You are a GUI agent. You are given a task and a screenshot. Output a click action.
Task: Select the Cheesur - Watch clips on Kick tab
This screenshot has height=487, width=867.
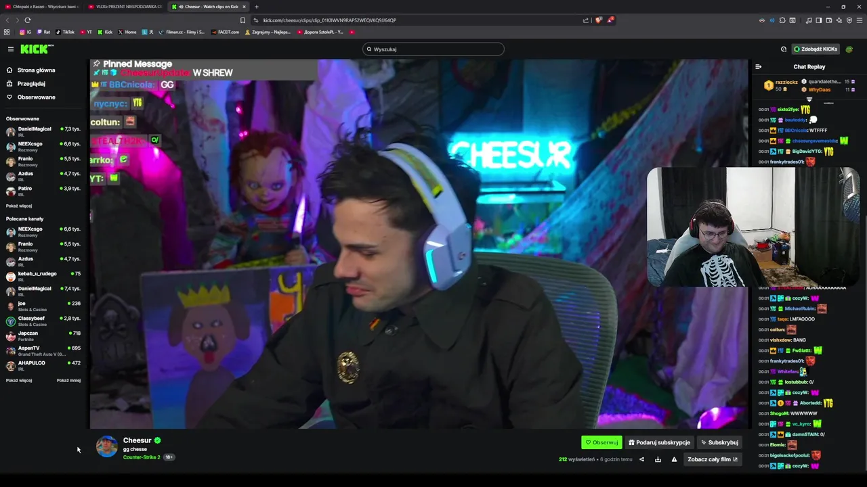click(x=209, y=7)
